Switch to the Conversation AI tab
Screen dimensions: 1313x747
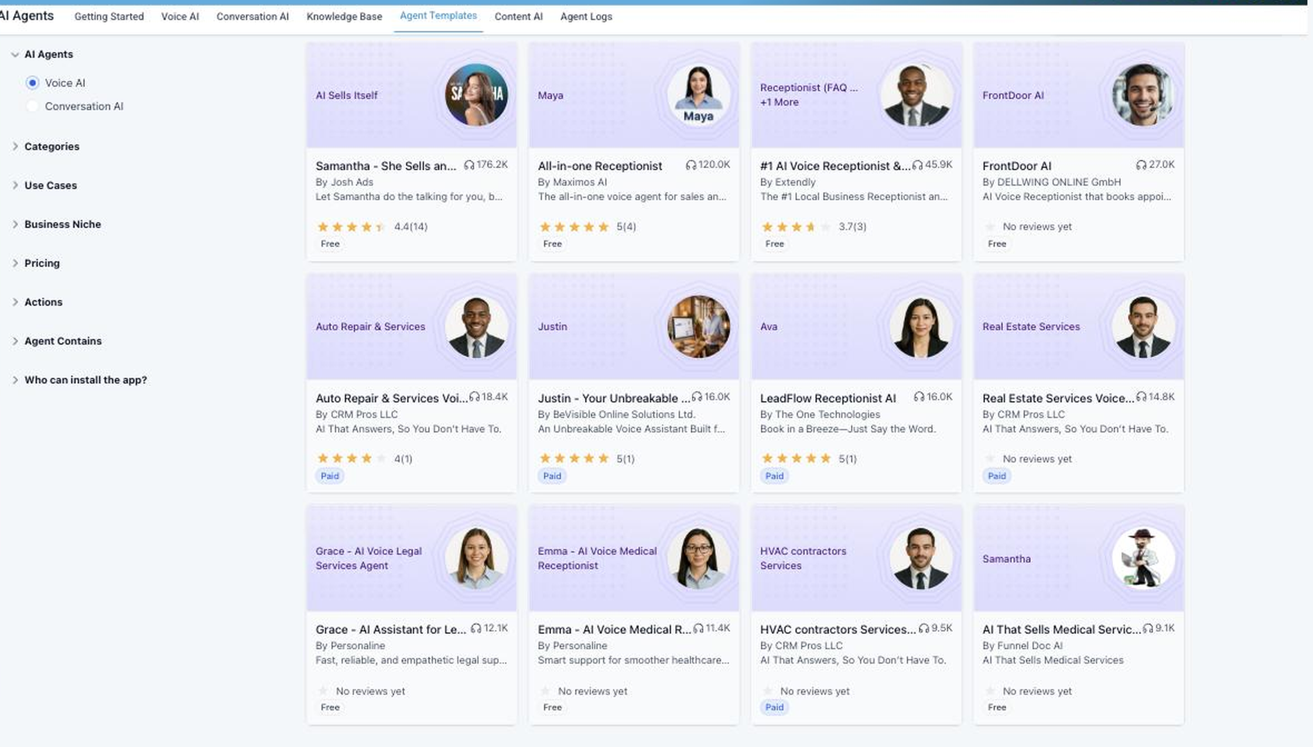pos(252,16)
